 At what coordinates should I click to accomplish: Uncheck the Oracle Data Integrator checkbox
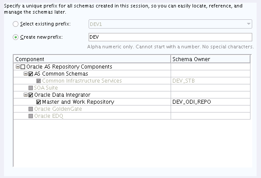(x=31, y=95)
